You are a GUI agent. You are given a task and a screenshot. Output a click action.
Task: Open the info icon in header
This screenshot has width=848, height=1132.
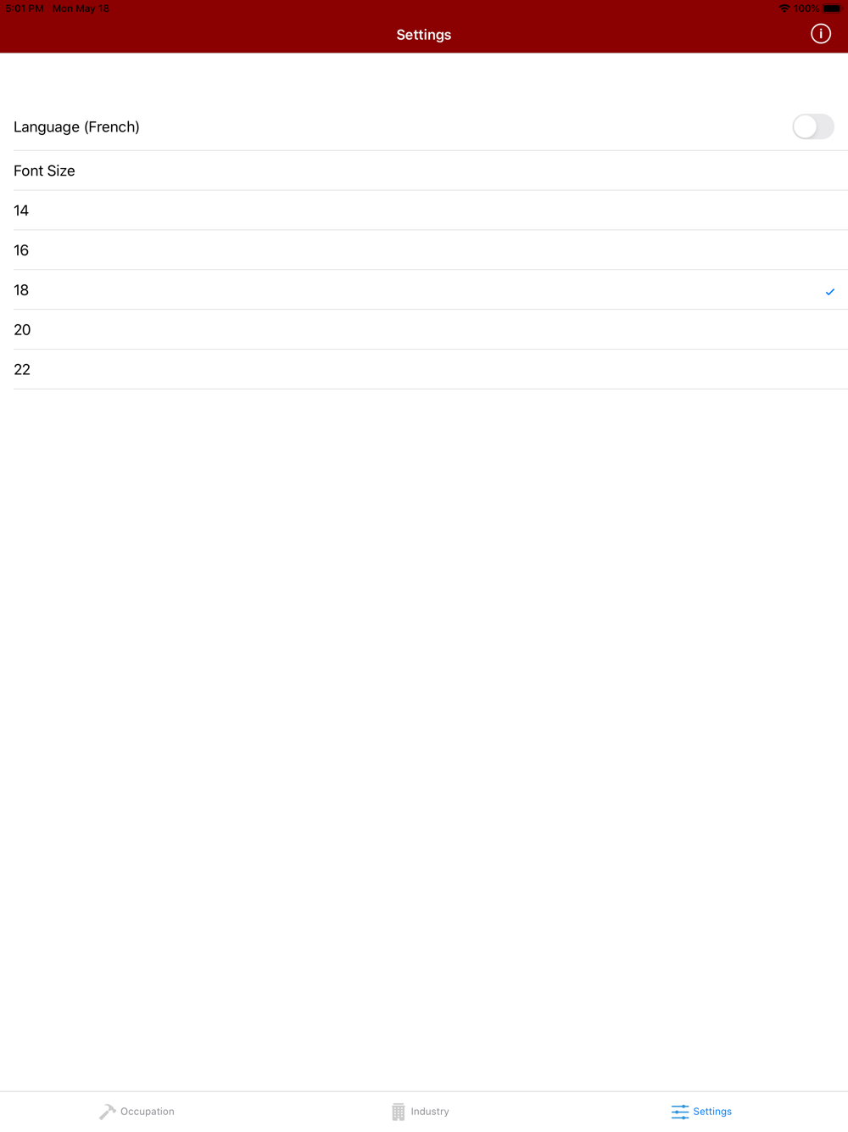point(820,34)
